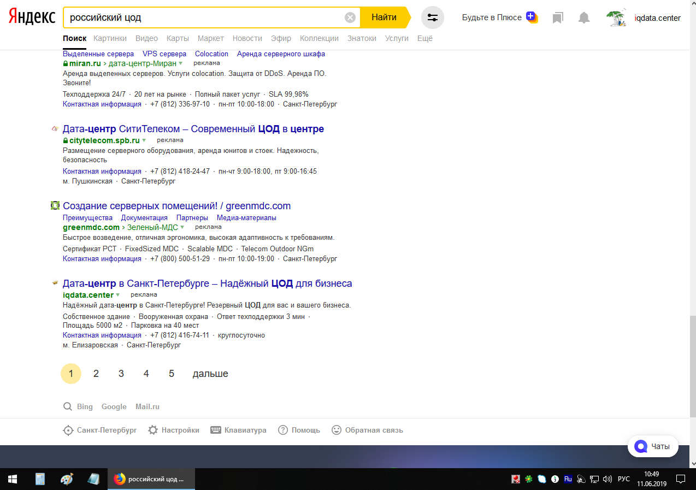Click the iqdata.center result favicon
The height and width of the screenshot is (490, 696).
point(55,283)
